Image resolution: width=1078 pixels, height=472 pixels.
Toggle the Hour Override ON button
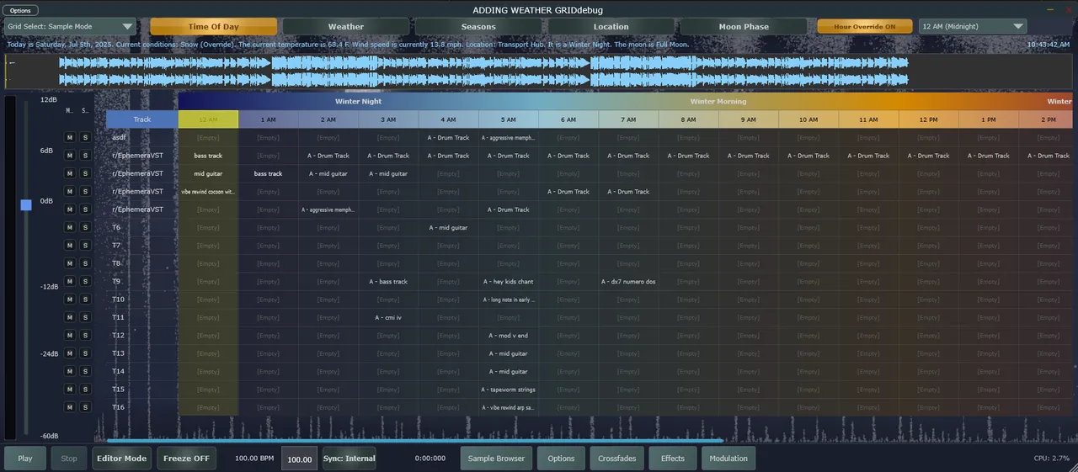(865, 27)
